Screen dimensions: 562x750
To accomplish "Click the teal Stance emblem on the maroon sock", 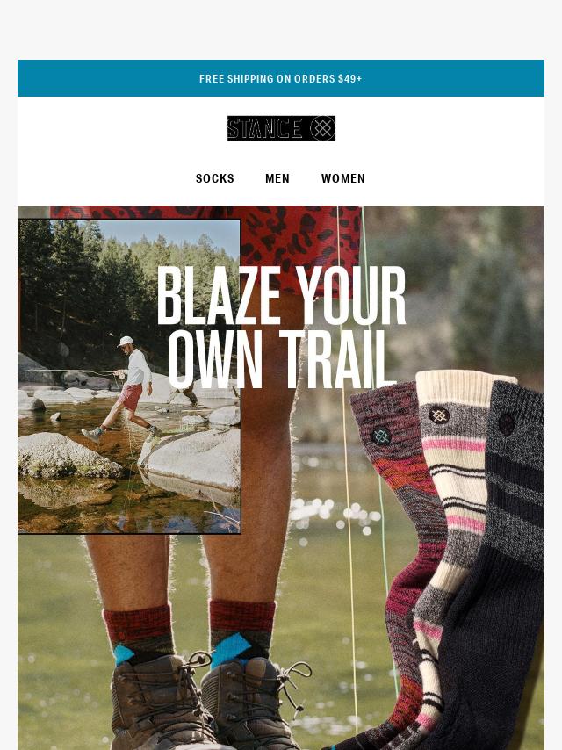I will tap(381, 436).
